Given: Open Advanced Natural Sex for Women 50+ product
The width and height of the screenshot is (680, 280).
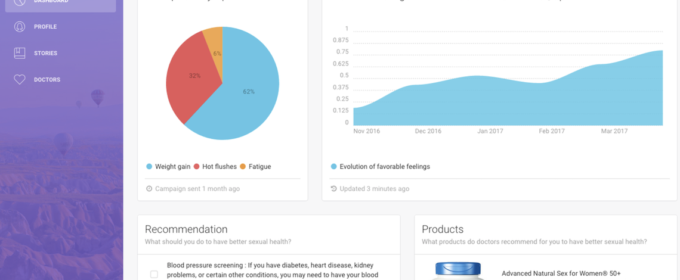Looking at the screenshot, I should click(561, 273).
